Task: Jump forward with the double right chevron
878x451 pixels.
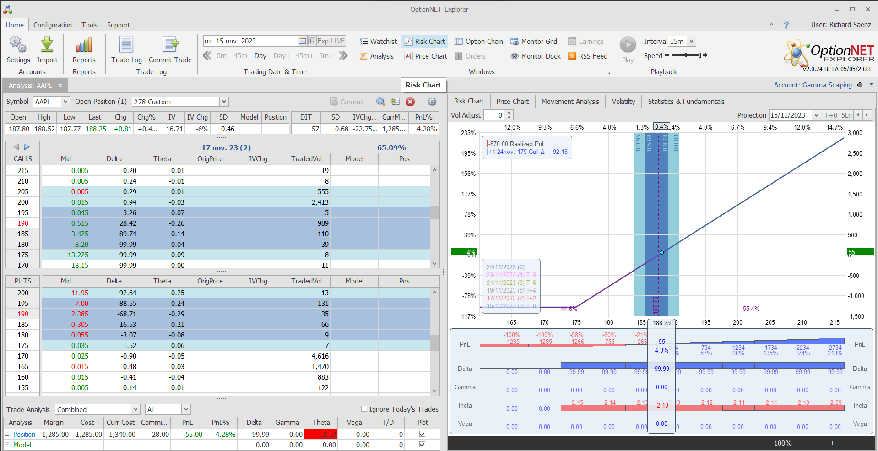Action: click(343, 56)
